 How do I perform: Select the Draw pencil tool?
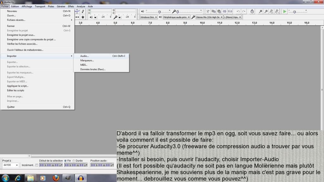(83, 11)
